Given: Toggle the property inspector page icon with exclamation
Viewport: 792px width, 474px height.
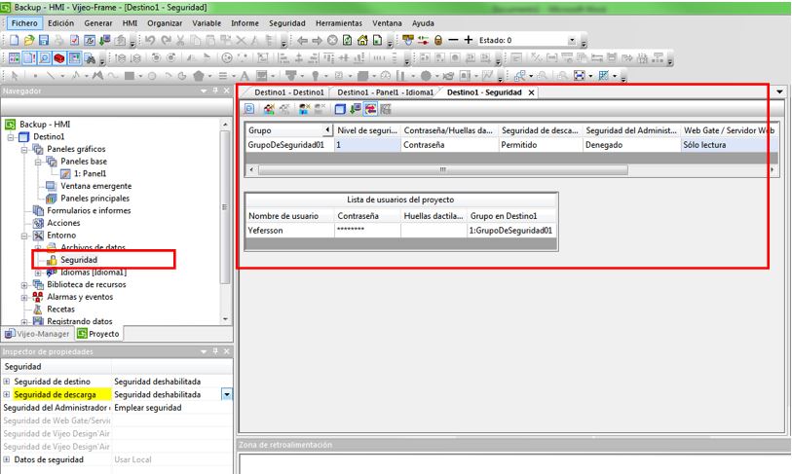Looking at the screenshot, I should (x=29, y=58).
